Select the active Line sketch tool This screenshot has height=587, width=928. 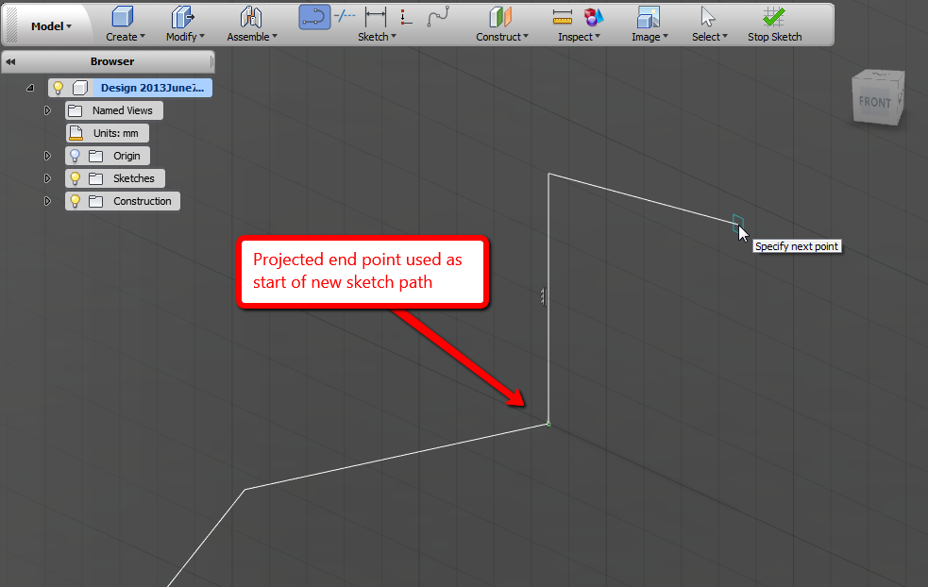(x=314, y=17)
